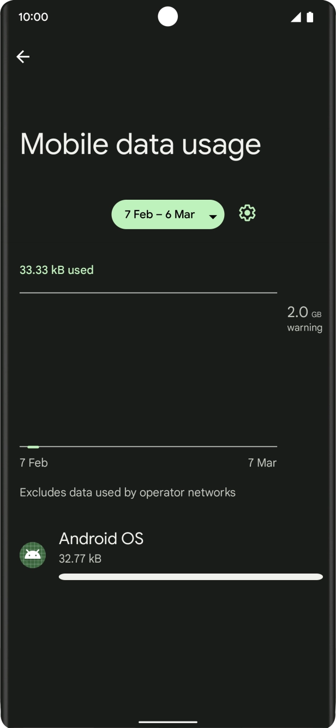
Task: Tap the 7 Mar axis label
Action: click(x=262, y=462)
